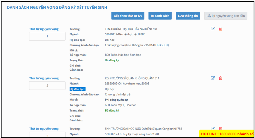
Task: Click Đã đăng ký status of Tây Nguyên entry
Action: coord(112,60)
